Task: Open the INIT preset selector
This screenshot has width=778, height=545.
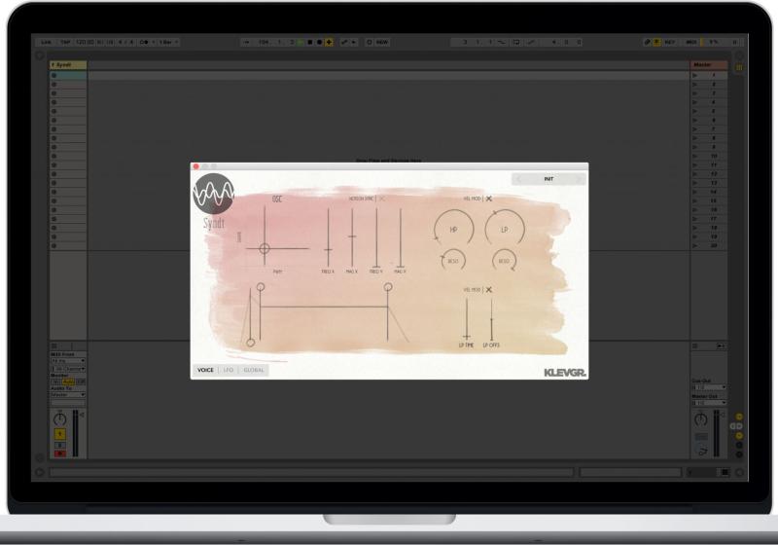Action: [549, 179]
